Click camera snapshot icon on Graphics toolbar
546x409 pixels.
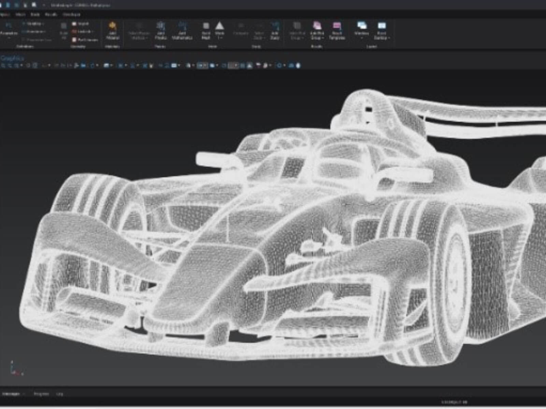[x=292, y=65]
